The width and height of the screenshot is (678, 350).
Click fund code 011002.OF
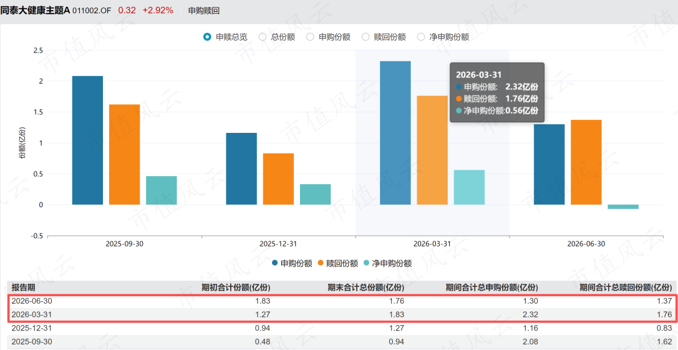coord(92,11)
